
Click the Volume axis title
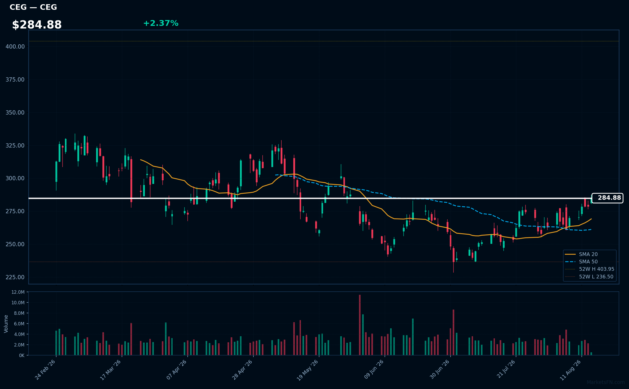(x=6, y=324)
